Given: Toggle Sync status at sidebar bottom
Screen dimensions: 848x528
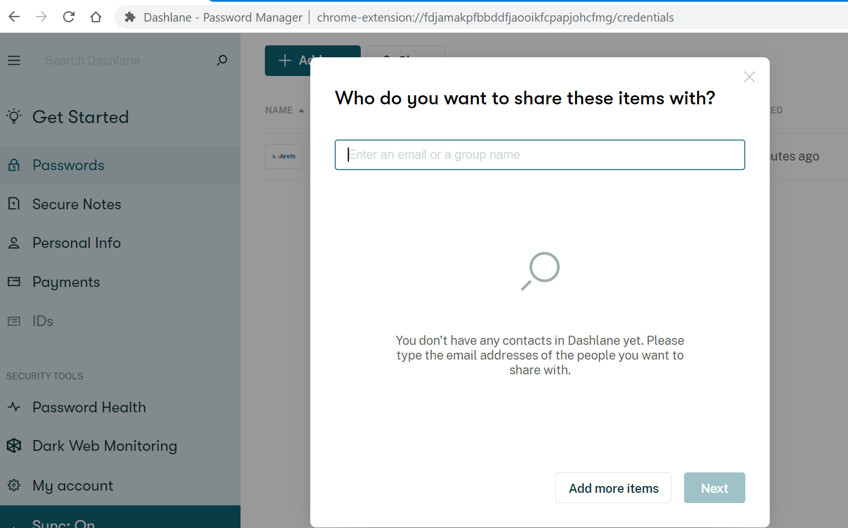Looking at the screenshot, I should pyautogui.click(x=62, y=522).
